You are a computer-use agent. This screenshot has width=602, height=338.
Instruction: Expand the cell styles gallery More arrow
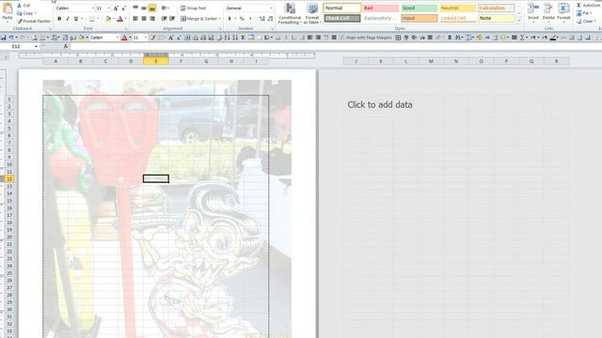click(519, 21)
